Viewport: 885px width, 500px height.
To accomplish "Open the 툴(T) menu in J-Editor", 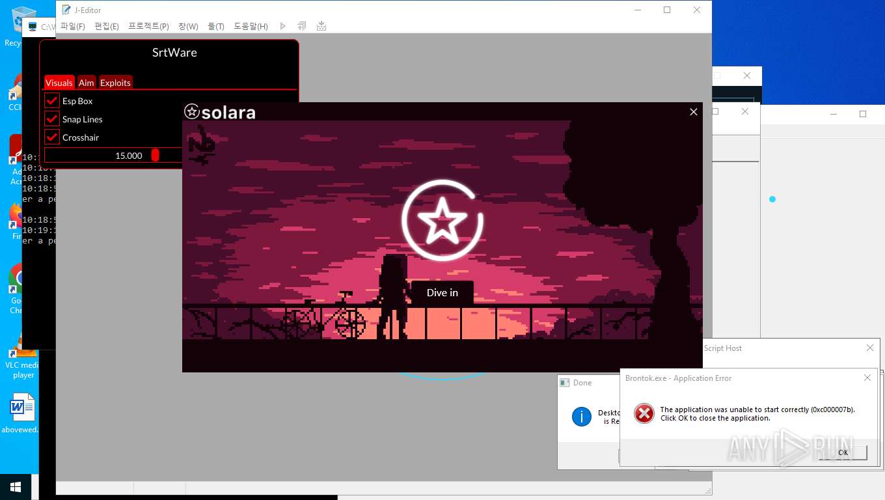I will [x=216, y=26].
